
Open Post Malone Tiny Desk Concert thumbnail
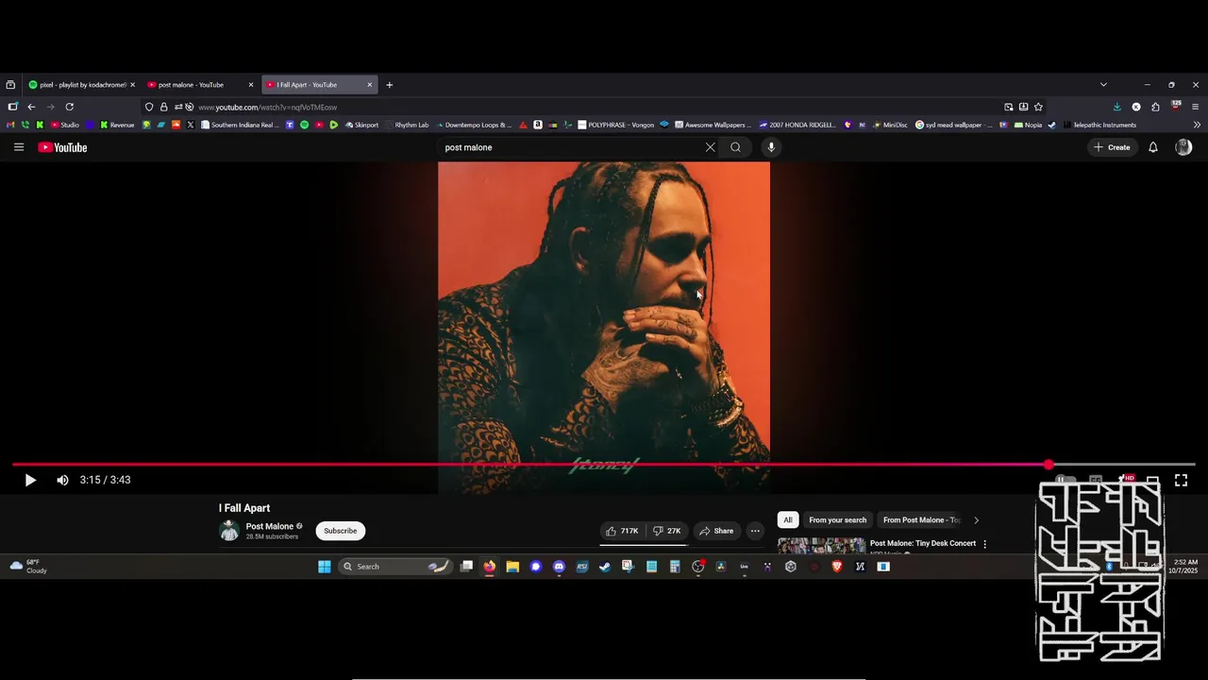(821, 546)
